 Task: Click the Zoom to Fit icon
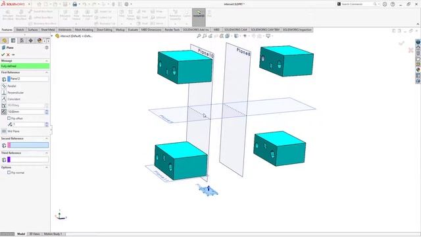click(x=199, y=36)
